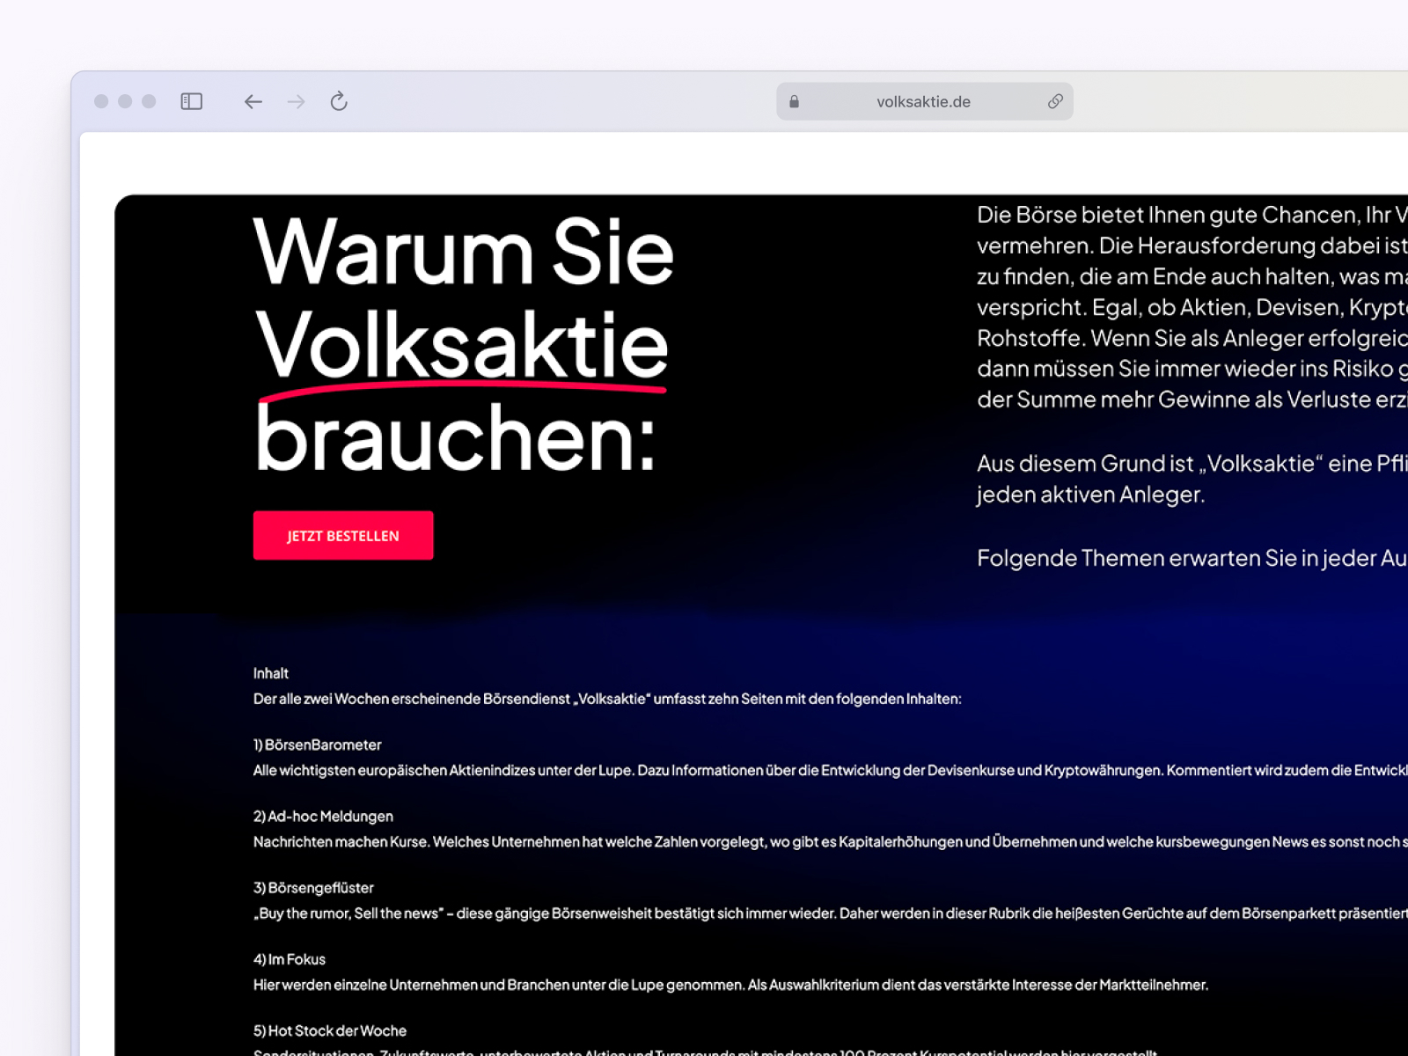The width and height of the screenshot is (1408, 1056).
Task: Click the 5) Hot Stock der Woche heading
Action: 330,1030
